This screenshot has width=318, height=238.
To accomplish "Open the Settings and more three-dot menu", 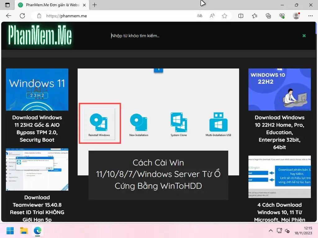I will tap(310, 16).
